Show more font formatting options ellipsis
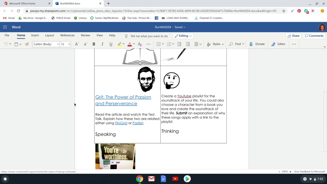The image size is (327, 184). (148, 44)
